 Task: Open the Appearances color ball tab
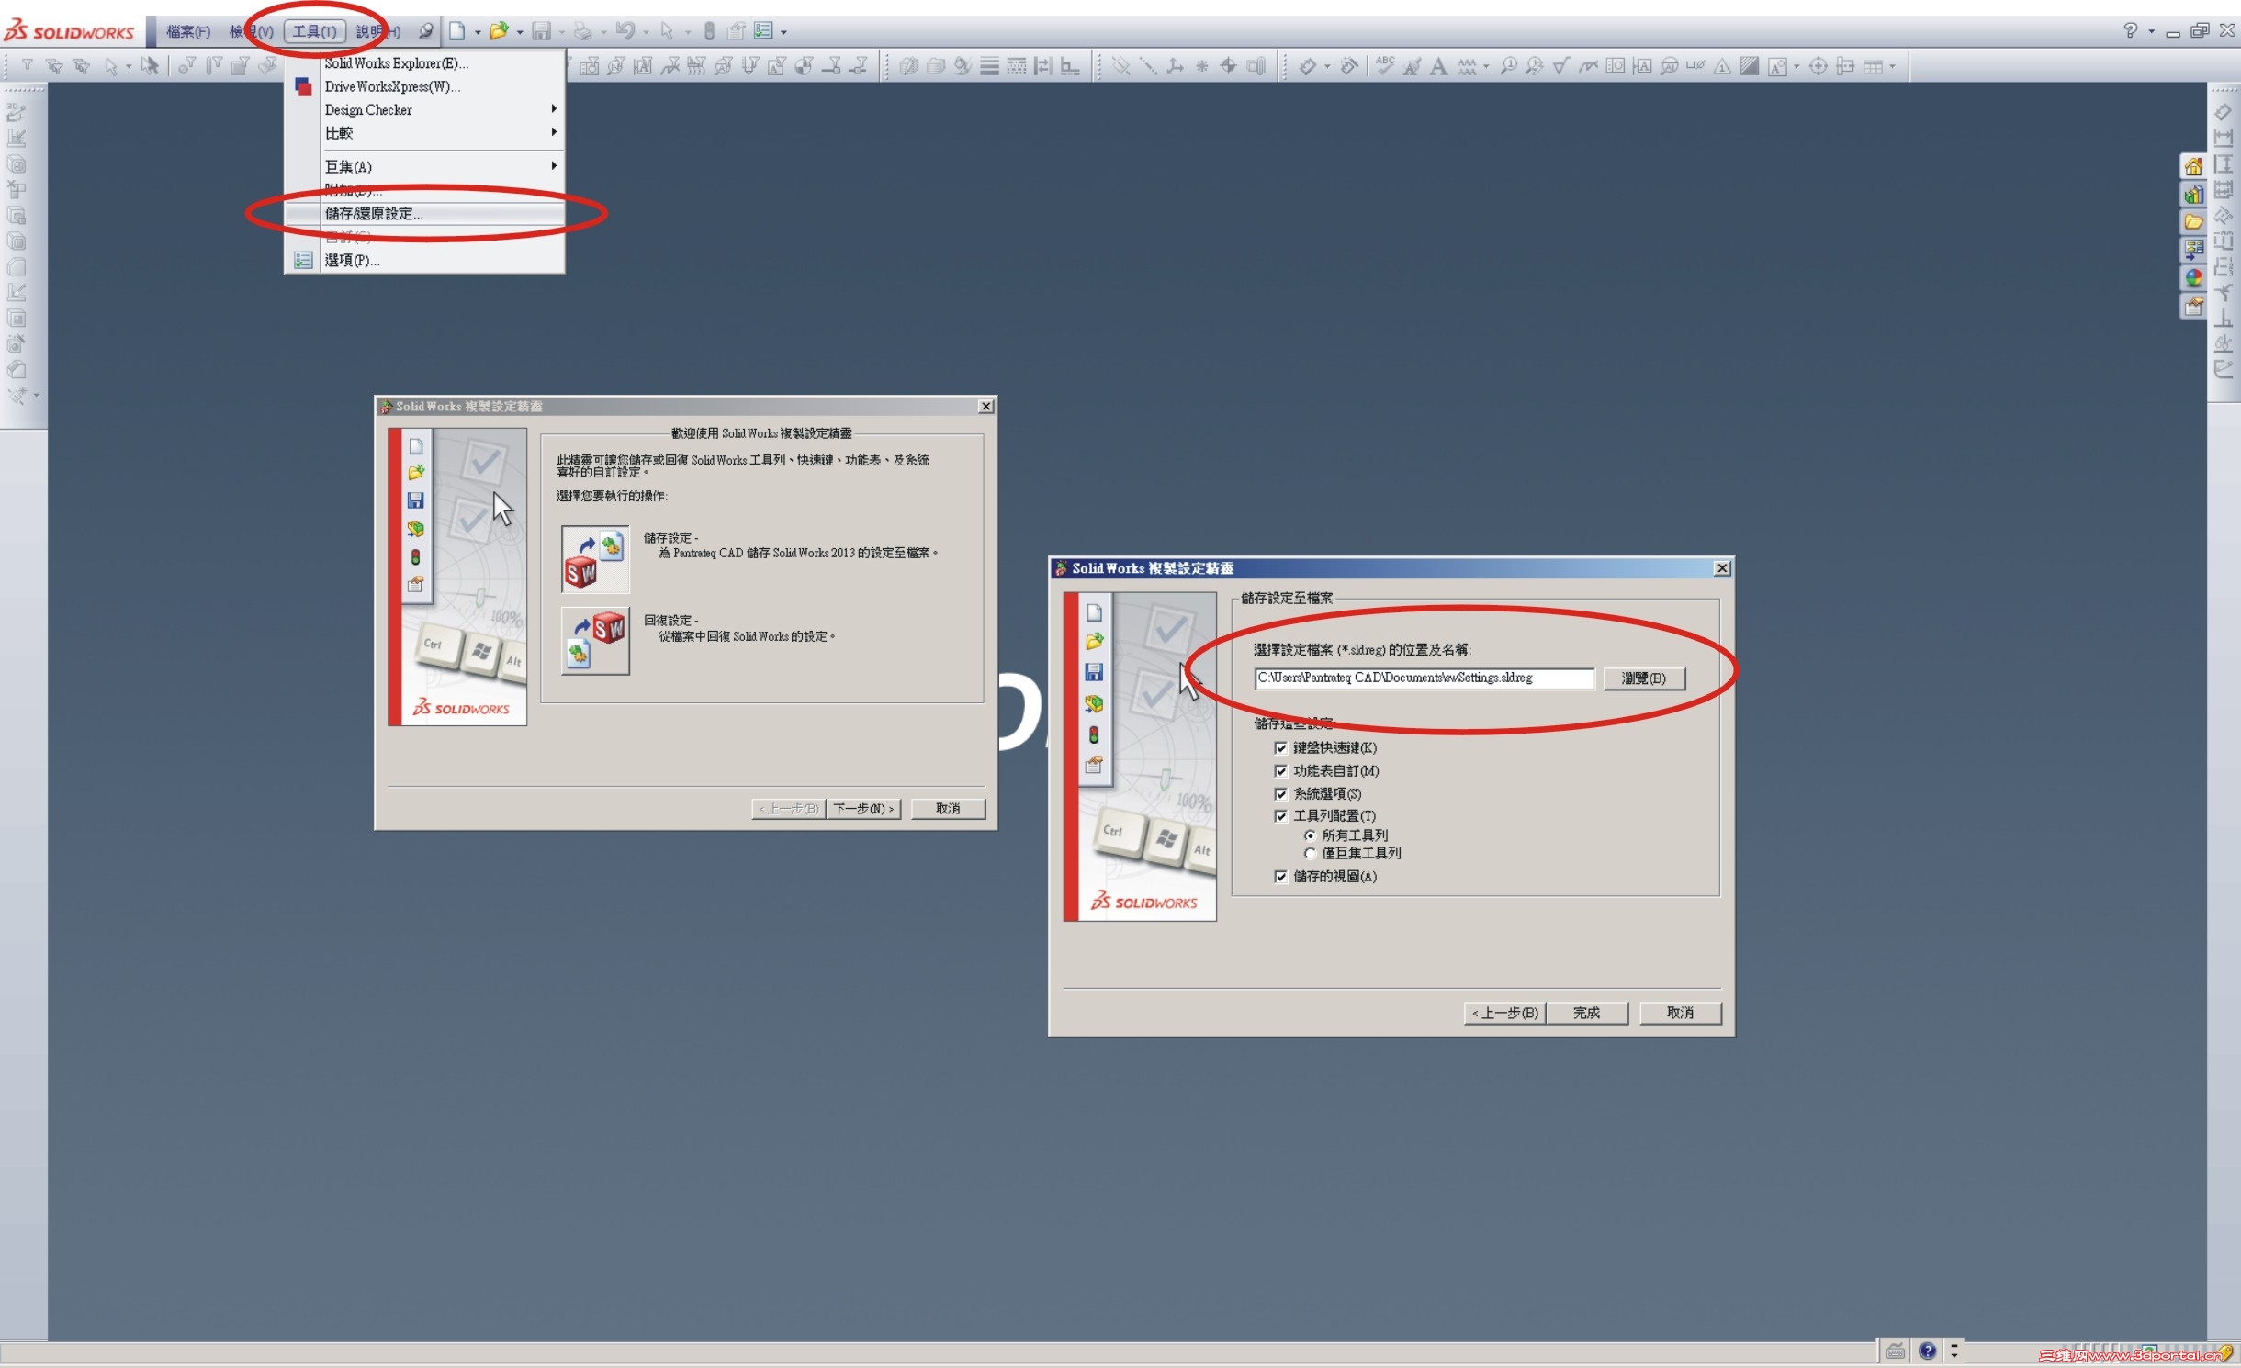2193,277
